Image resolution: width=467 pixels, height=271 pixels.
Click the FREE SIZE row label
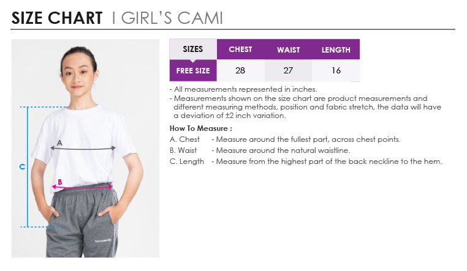click(x=193, y=70)
